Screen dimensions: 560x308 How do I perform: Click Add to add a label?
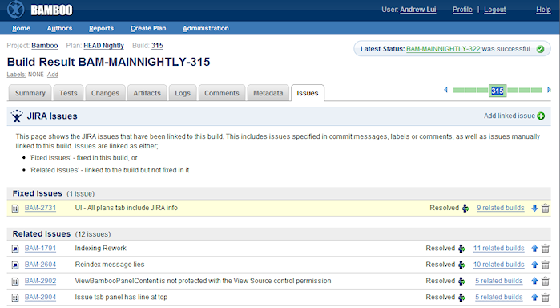pyautogui.click(x=53, y=75)
